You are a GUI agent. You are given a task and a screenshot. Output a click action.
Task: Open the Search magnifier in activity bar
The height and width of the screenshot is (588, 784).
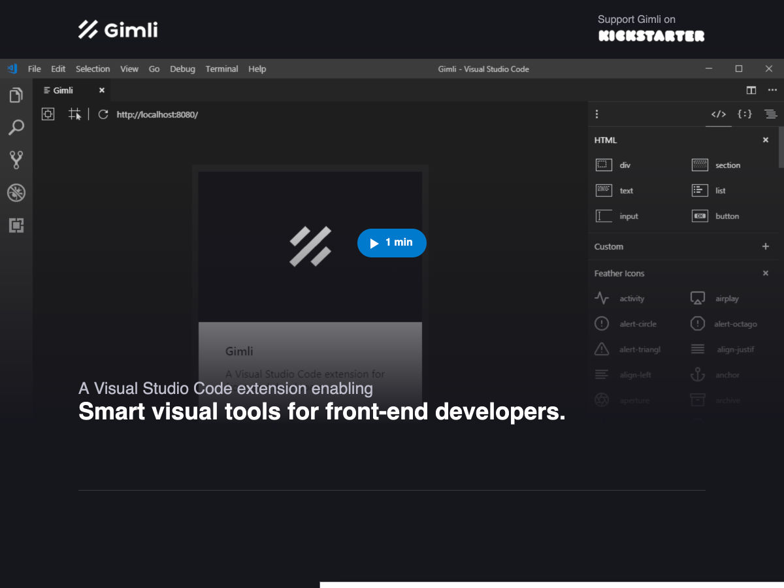[x=16, y=127]
